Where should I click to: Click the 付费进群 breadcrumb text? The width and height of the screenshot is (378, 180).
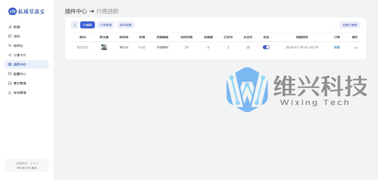coord(107,11)
